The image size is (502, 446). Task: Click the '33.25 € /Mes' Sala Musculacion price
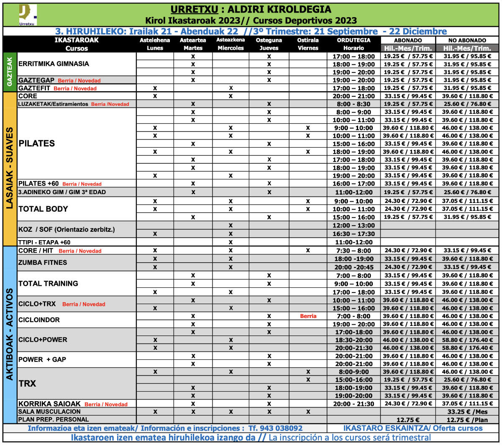click(467, 412)
